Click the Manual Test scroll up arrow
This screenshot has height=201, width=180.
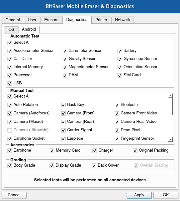(171, 96)
